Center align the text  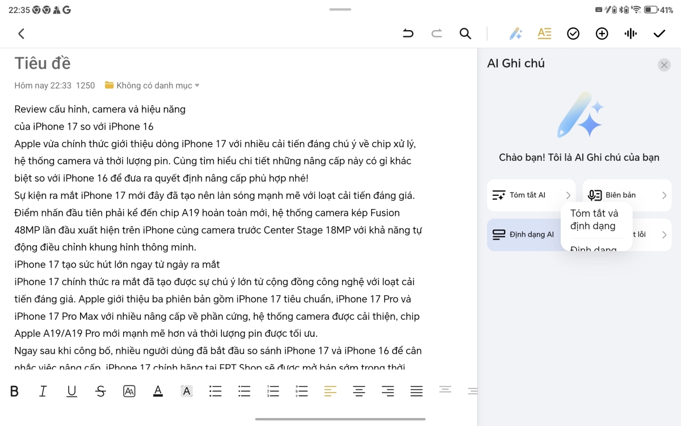pos(359,391)
